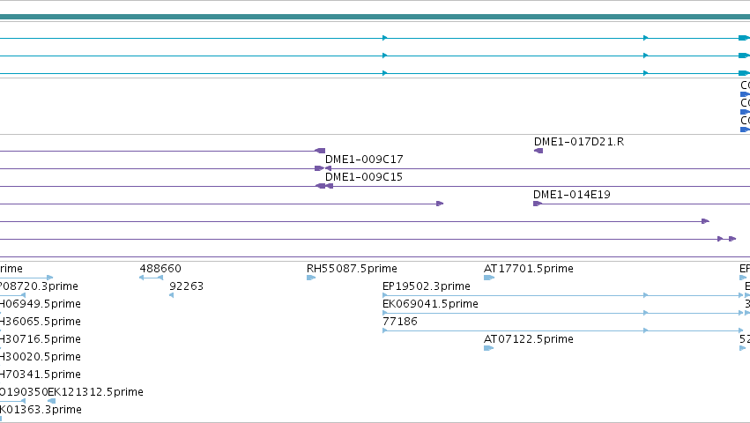
Task: Click the H30716.5prime label
Action: pyautogui.click(x=41, y=339)
